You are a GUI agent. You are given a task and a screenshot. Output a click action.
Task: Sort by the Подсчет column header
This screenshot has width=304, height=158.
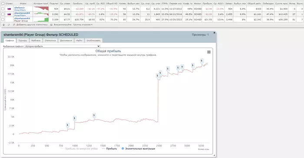54,3
